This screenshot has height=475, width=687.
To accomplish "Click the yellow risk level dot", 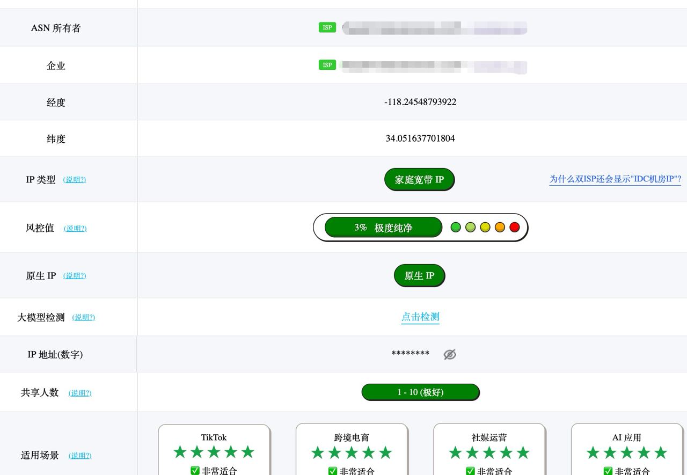I will point(485,228).
